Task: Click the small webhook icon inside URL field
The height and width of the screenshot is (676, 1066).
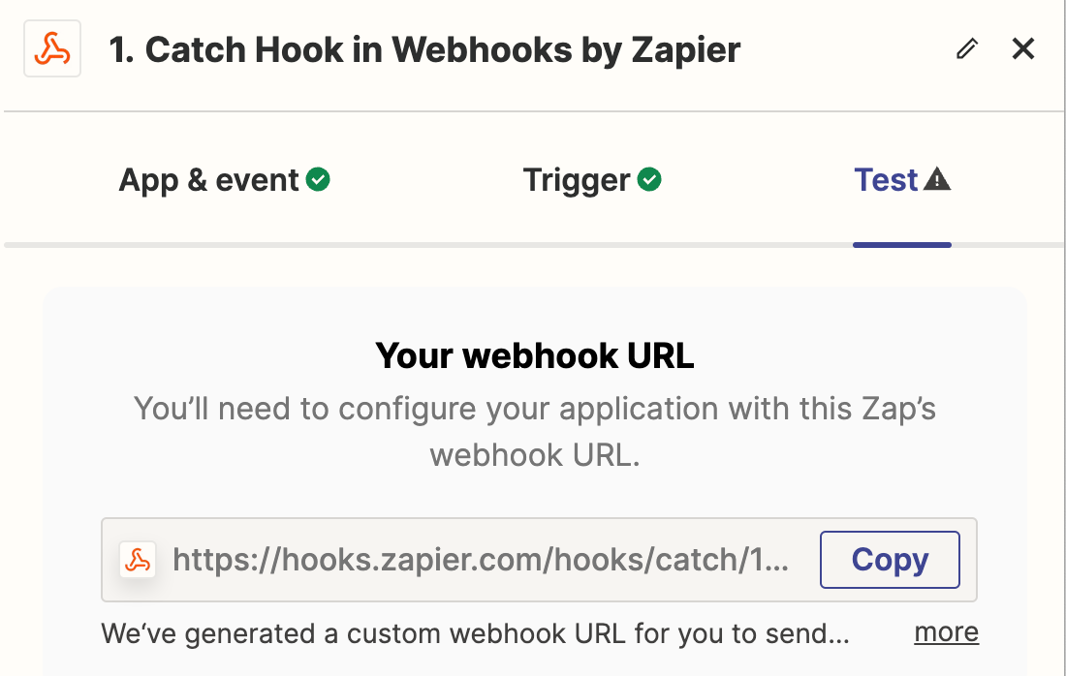Action: pos(138,560)
